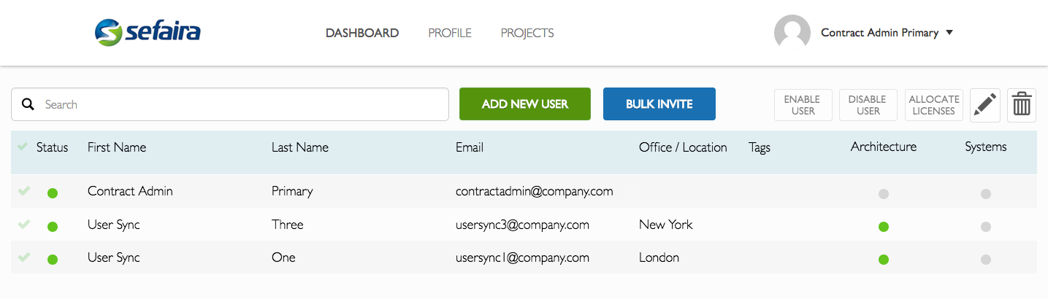The width and height of the screenshot is (1048, 299).
Task: Click the last name Three cell
Action: coord(287,225)
